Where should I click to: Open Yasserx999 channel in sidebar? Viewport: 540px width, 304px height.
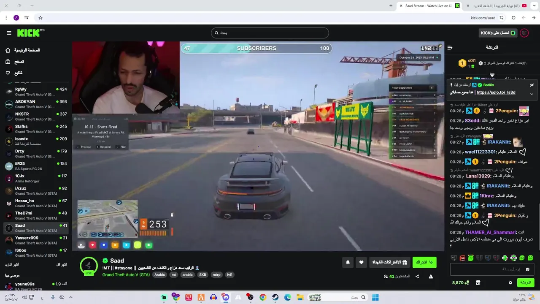click(36, 240)
